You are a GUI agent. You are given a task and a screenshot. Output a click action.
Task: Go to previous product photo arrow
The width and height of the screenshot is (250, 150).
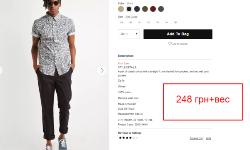click(0, 70)
